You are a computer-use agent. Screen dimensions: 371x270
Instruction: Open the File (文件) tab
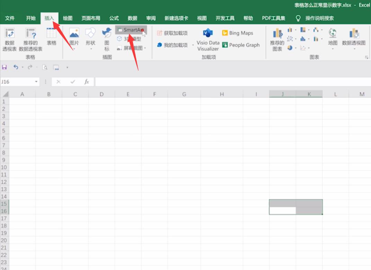pyautogui.click(x=10, y=18)
